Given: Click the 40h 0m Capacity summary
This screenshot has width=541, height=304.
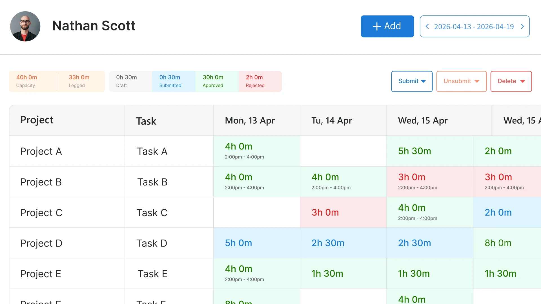Looking at the screenshot, I should point(33,81).
